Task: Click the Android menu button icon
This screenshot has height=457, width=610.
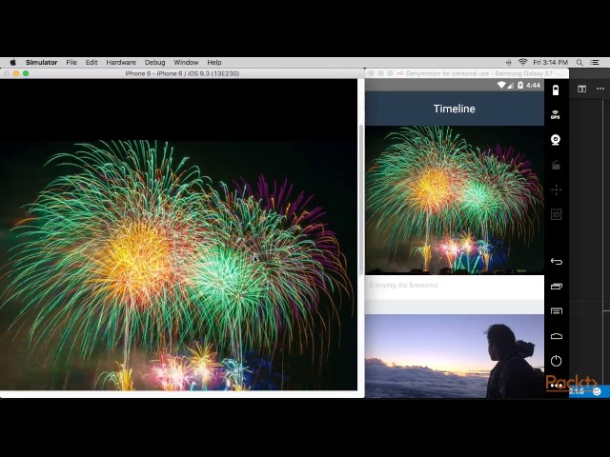Action: point(557,311)
